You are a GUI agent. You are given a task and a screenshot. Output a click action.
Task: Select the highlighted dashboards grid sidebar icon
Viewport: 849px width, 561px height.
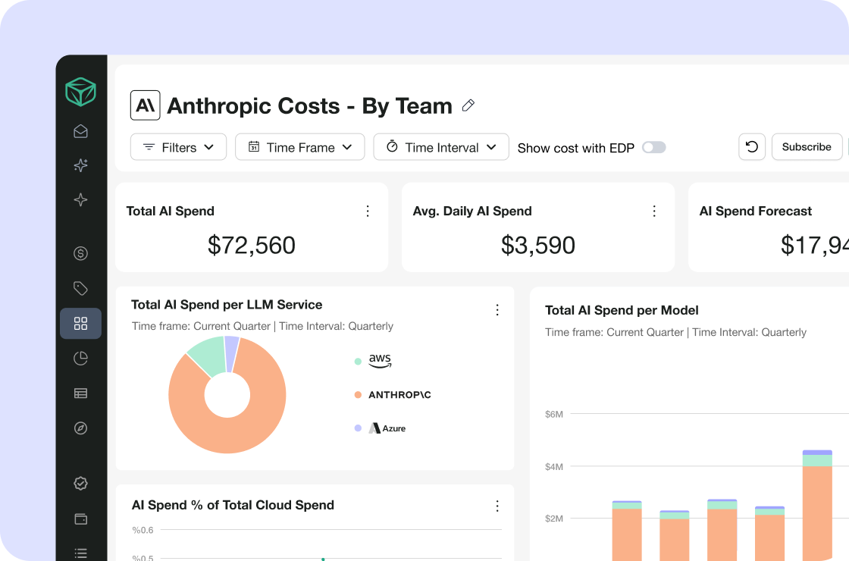(x=80, y=323)
